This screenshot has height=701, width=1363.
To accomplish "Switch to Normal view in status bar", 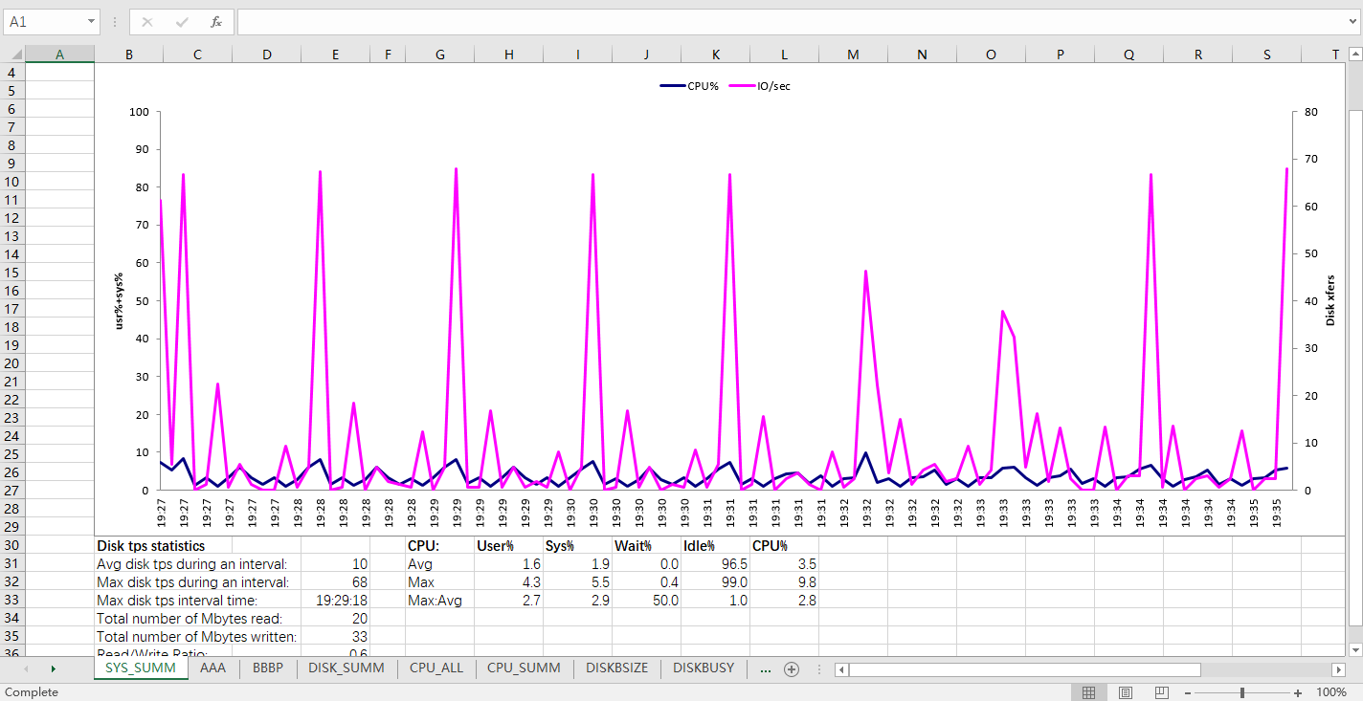I will (x=1088, y=692).
